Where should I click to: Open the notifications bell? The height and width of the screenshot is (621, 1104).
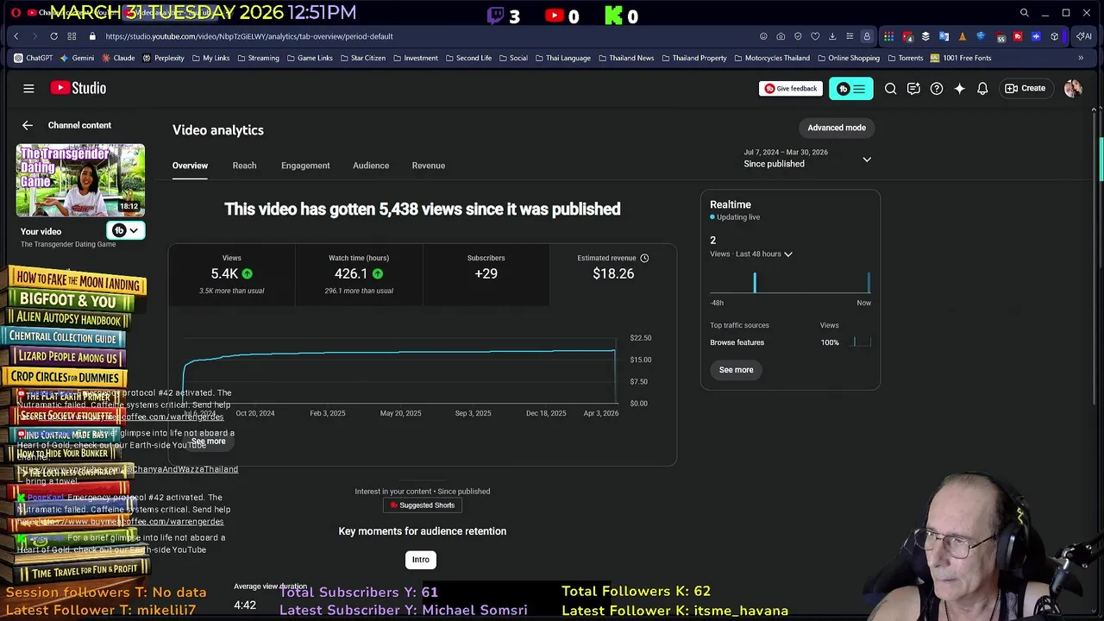(x=982, y=88)
